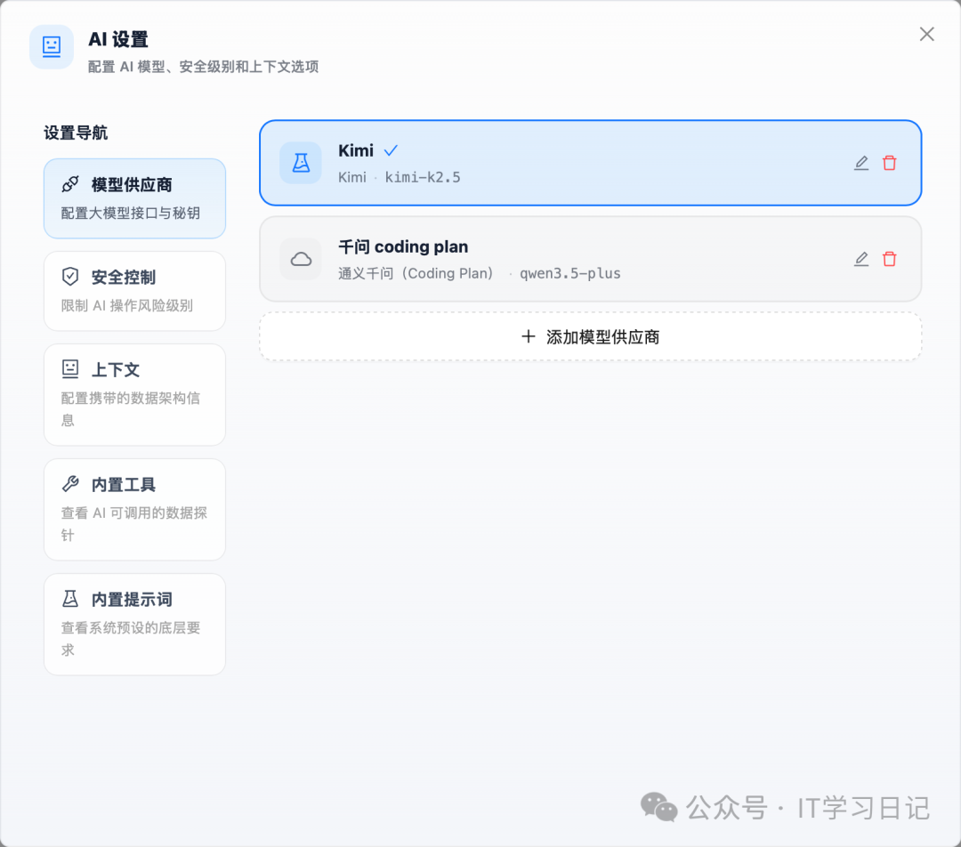Screen dimensions: 961x847
Task: Open the 模型供应商 settings section
Action: [135, 198]
